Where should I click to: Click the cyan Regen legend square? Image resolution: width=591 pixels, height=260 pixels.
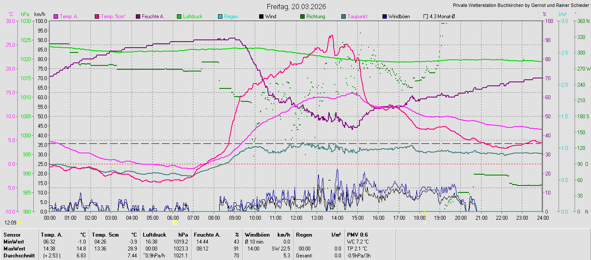pos(220,16)
